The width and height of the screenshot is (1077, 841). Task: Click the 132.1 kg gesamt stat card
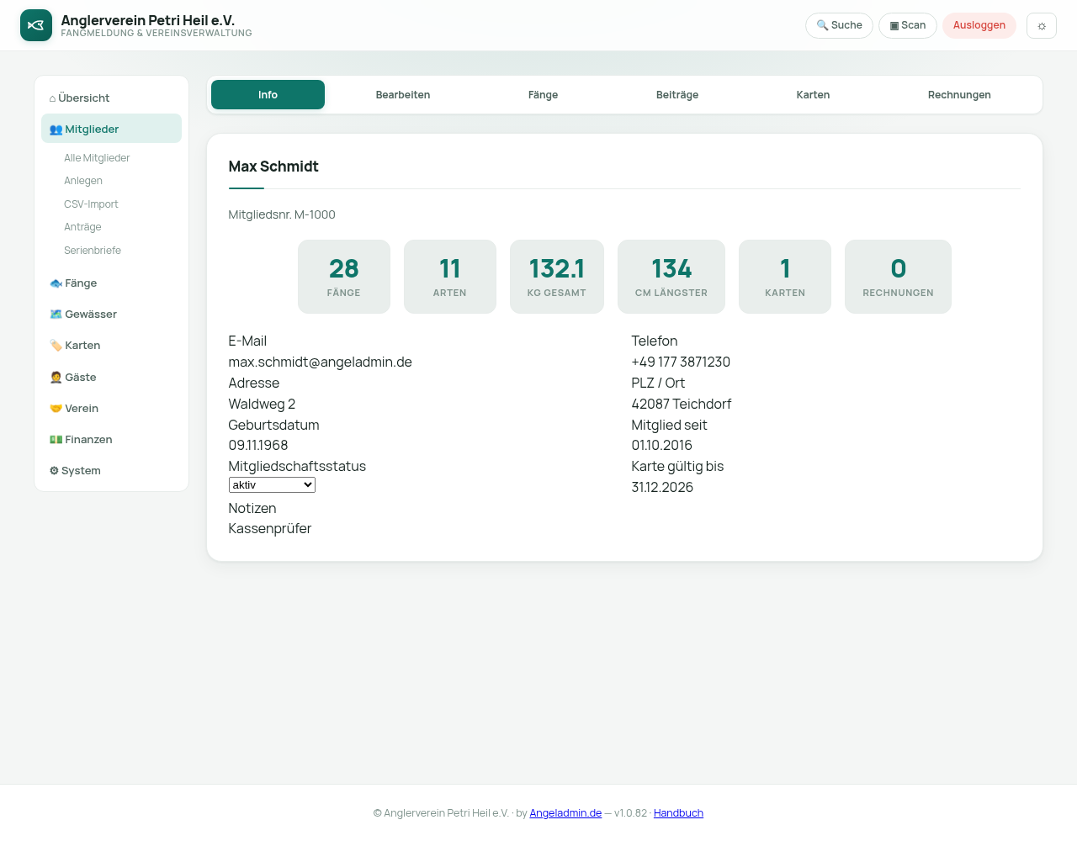557,277
